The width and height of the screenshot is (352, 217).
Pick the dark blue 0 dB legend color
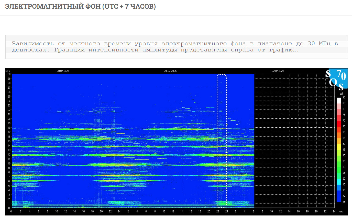tap(339, 199)
